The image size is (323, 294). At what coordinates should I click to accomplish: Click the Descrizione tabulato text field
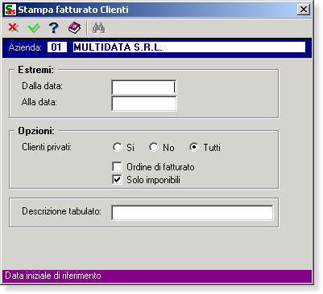click(193, 213)
